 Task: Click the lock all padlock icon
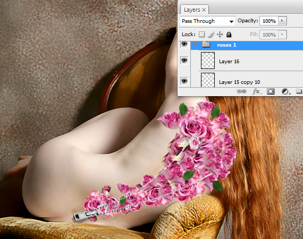[229, 35]
